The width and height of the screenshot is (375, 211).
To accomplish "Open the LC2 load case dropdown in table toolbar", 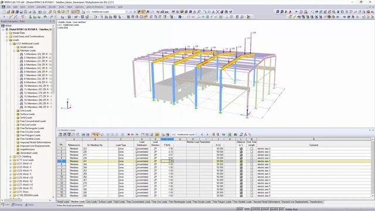I will [196, 134].
